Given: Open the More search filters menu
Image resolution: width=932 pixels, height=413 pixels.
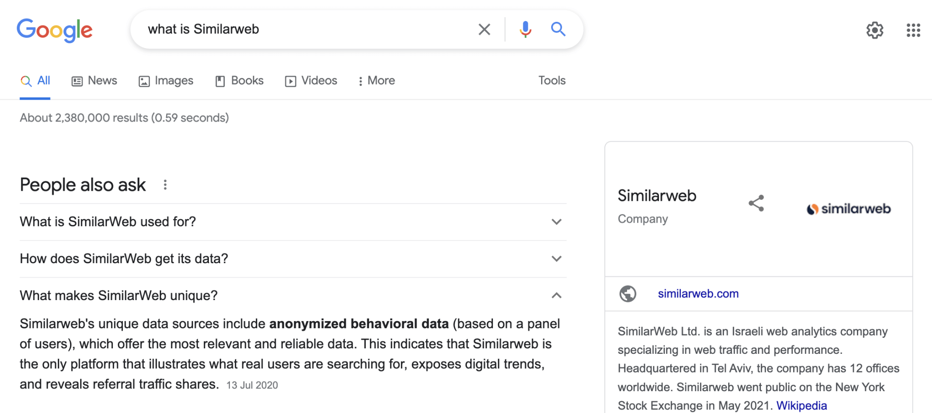Looking at the screenshot, I should [x=376, y=81].
